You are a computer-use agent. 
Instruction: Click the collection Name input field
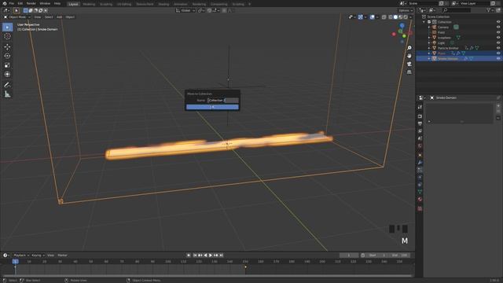[x=223, y=101]
